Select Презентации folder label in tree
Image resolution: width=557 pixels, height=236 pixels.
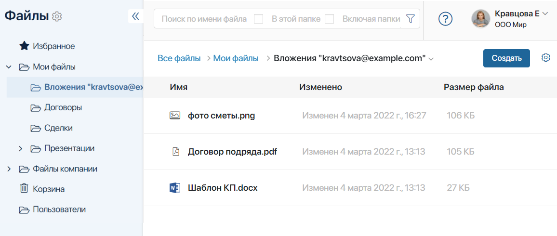(69, 148)
